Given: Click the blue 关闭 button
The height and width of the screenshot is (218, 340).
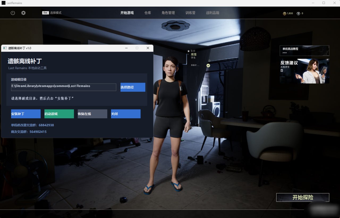Looking at the screenshot, I should (126, 114).
